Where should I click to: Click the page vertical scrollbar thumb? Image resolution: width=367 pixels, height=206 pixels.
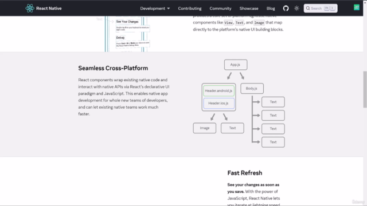365,89
